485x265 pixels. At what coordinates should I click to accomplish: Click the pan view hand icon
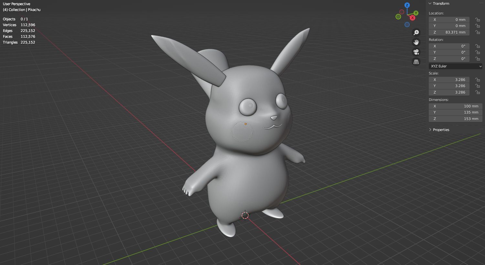[416, 42]
